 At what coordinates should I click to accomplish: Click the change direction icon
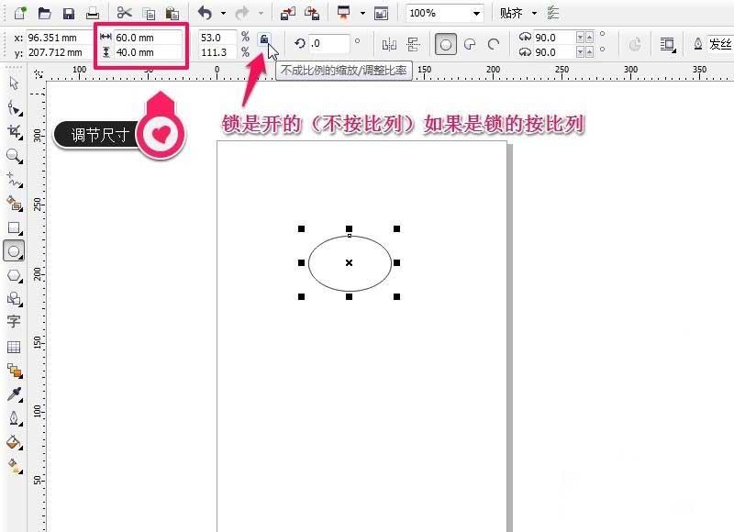click(635, 44)
